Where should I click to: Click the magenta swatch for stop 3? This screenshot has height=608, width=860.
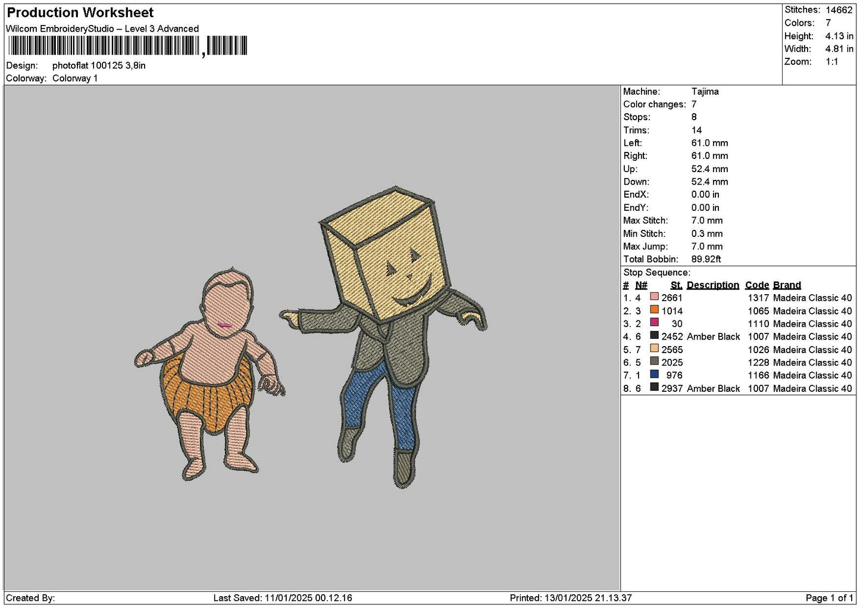click(654, 322)
